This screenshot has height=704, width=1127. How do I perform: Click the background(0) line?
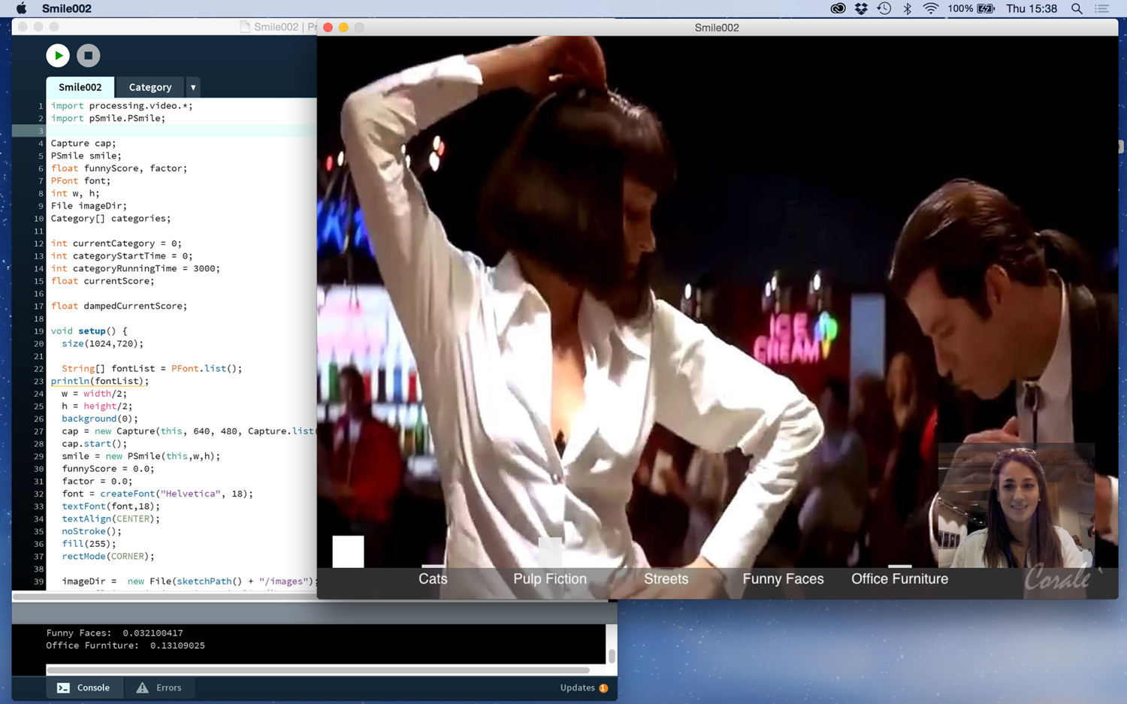pos(100,418)
